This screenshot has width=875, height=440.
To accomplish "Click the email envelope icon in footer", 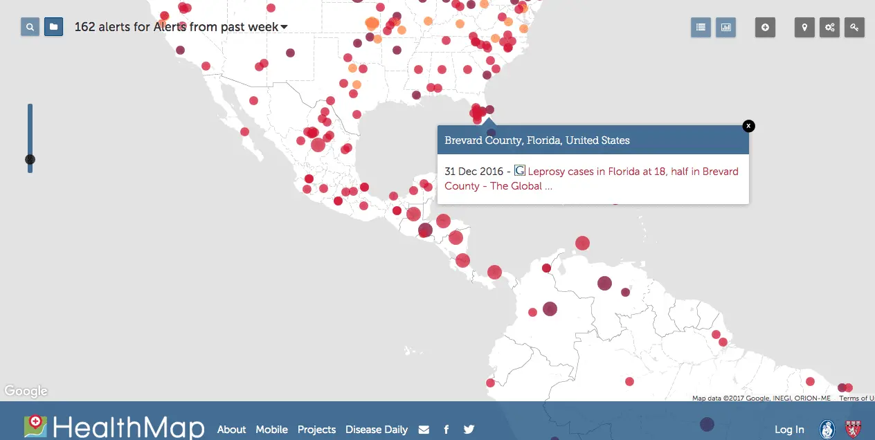I will [x=424, y=430].
